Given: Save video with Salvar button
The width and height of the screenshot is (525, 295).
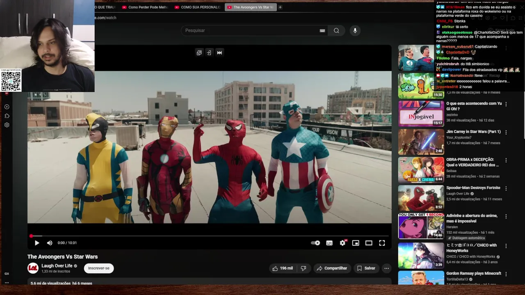Looking at the screenshot, I should [366, 268].
